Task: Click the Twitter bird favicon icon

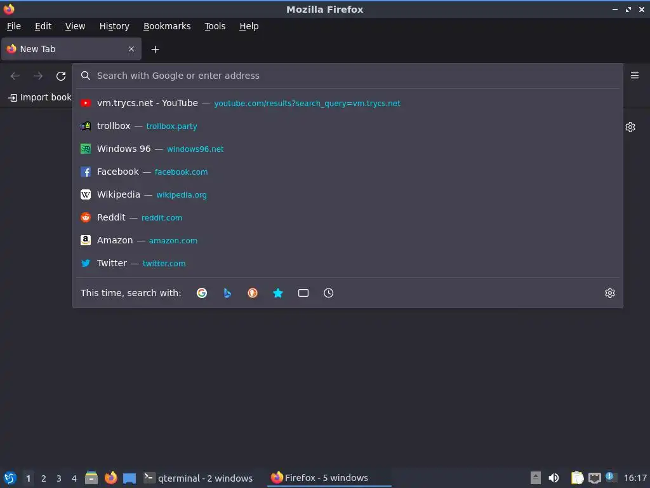Action: 86,263
